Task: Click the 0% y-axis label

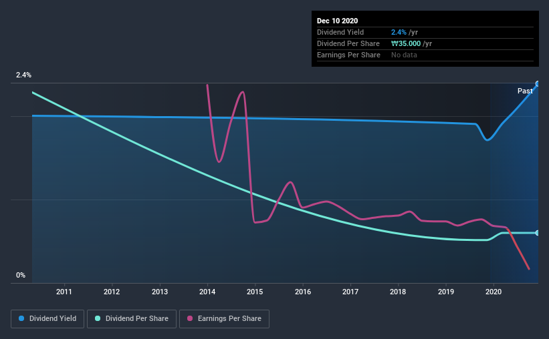Action: [21, 276]
